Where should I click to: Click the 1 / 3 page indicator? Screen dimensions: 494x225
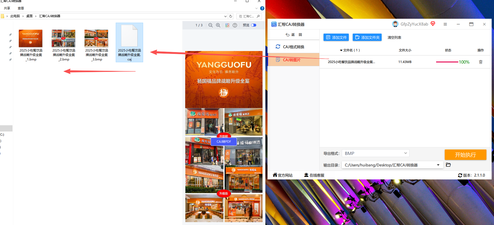click(x=199, y=25)
